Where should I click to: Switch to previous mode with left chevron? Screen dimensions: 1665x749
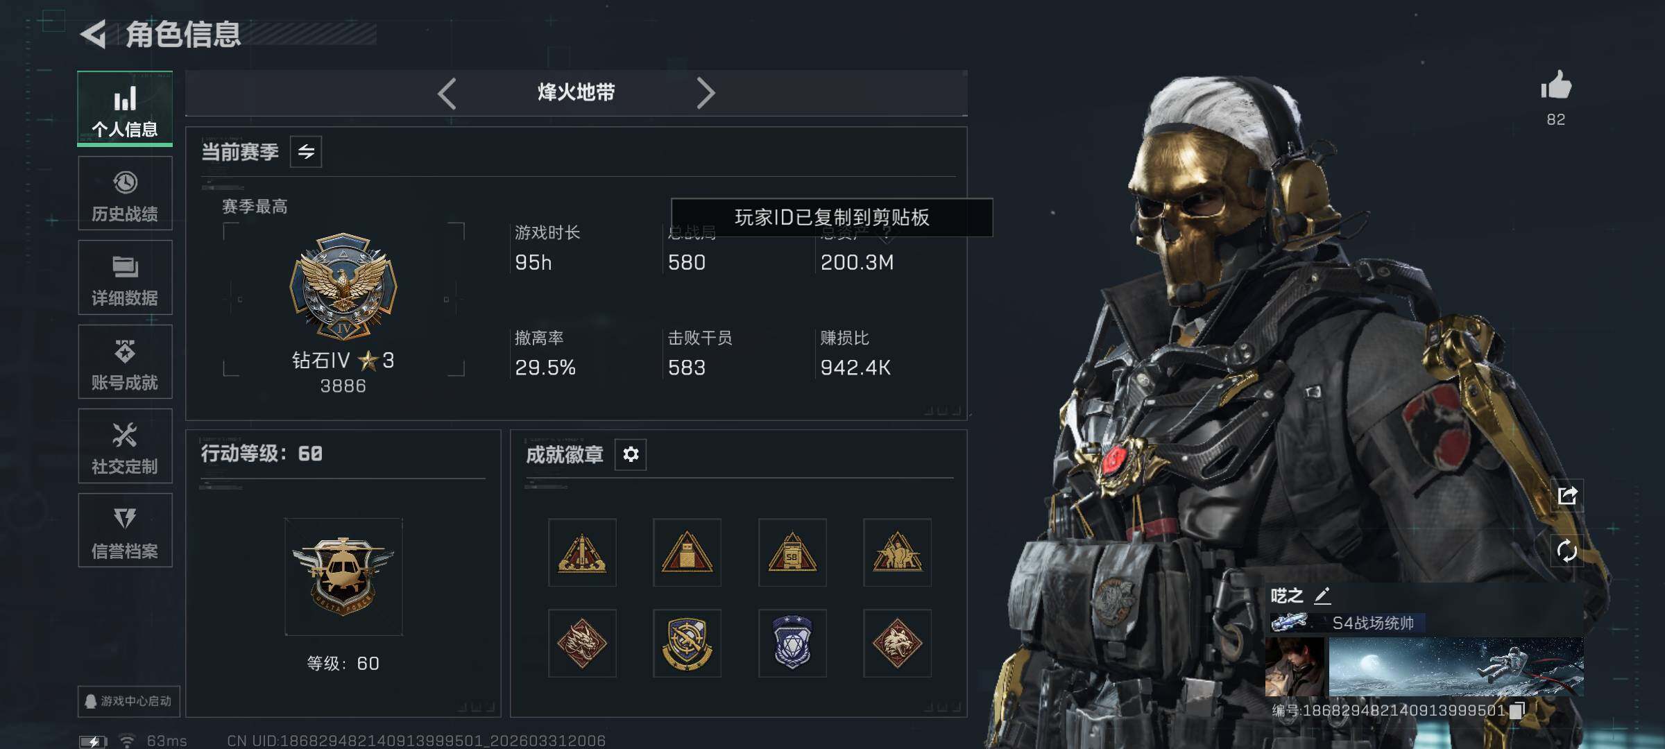pos(447,93)
